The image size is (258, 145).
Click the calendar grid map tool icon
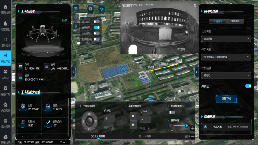tap(76, 26)
